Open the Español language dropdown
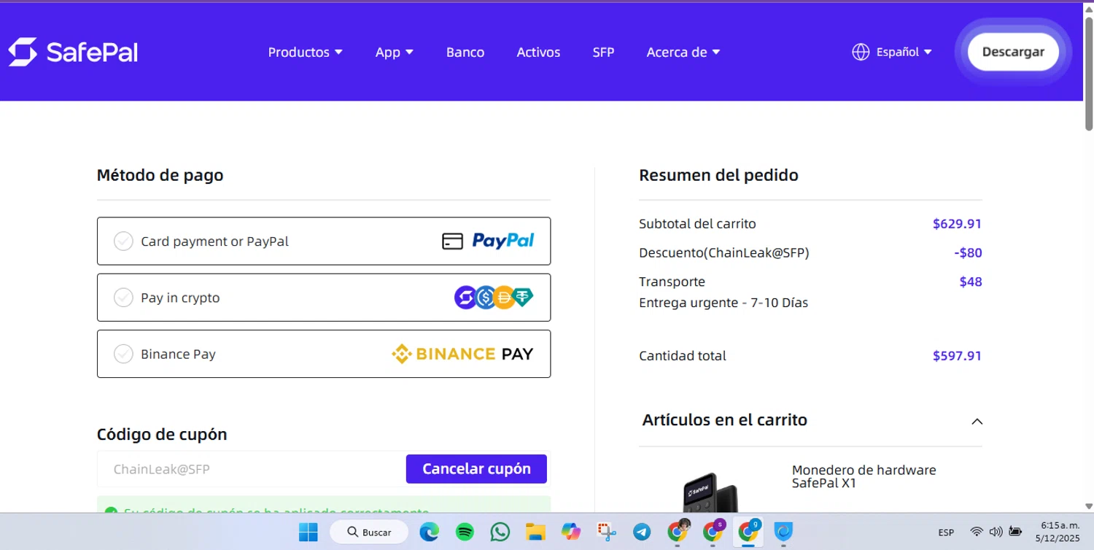 pyautogui.click(x=904, y=52)
